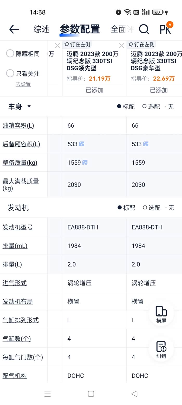
Task: Switch to landscape view (横屏)
Action: point(161,314)
